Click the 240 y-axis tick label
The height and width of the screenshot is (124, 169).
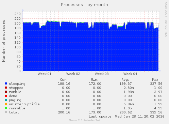point(17,14)
